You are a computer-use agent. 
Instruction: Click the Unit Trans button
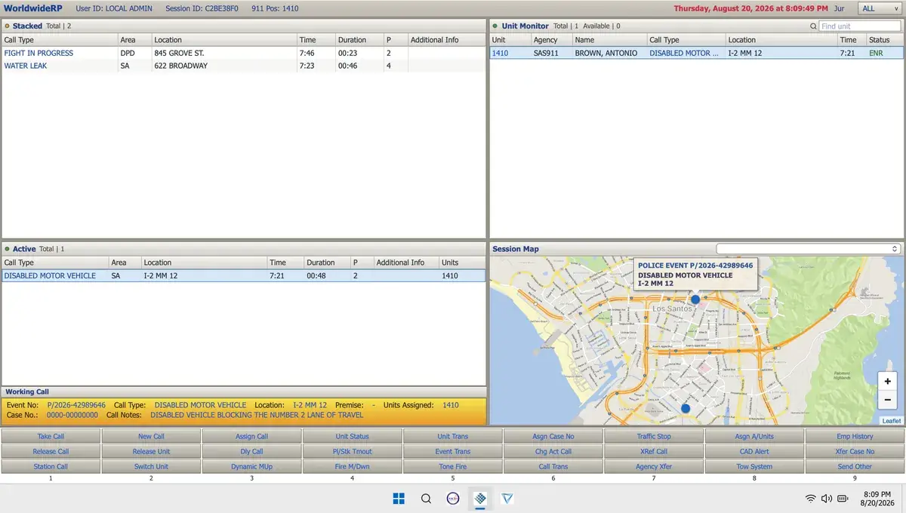(x=453, y=436)
